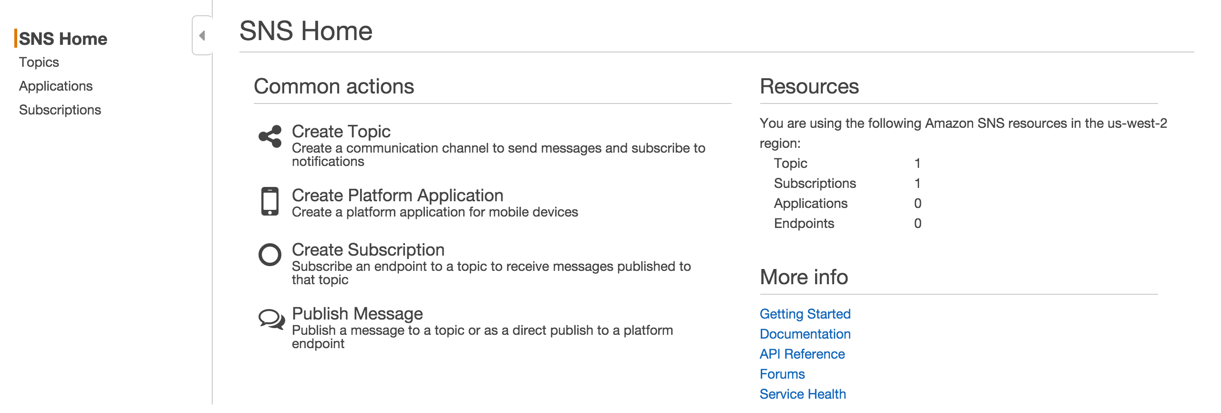Image resolution: width=1221 pixels, height=413 pixels.
Task: Visit the Forums link
Action: click(x=782, y=374)
